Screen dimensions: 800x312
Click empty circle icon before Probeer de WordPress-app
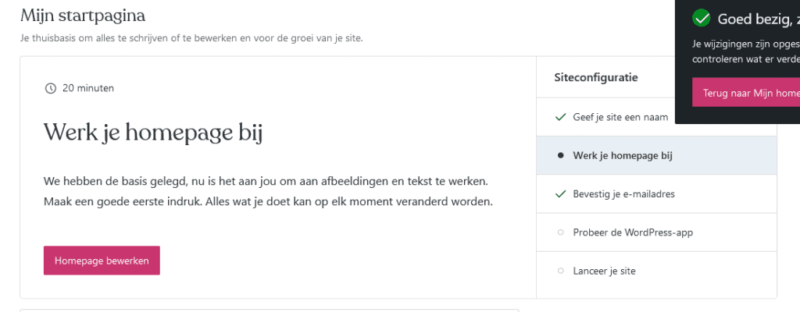pyautogui.click(x=561, y=232)
